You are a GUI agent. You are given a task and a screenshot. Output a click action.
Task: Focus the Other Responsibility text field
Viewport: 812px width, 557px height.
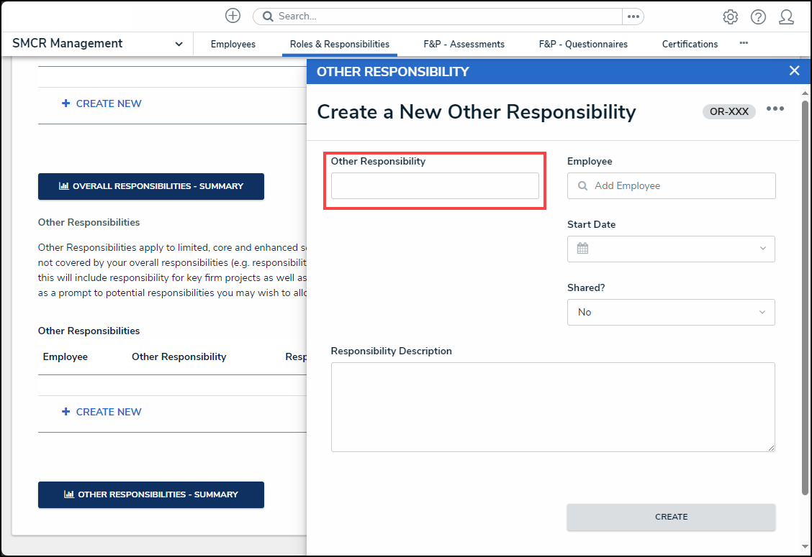[x=435, y=185]
